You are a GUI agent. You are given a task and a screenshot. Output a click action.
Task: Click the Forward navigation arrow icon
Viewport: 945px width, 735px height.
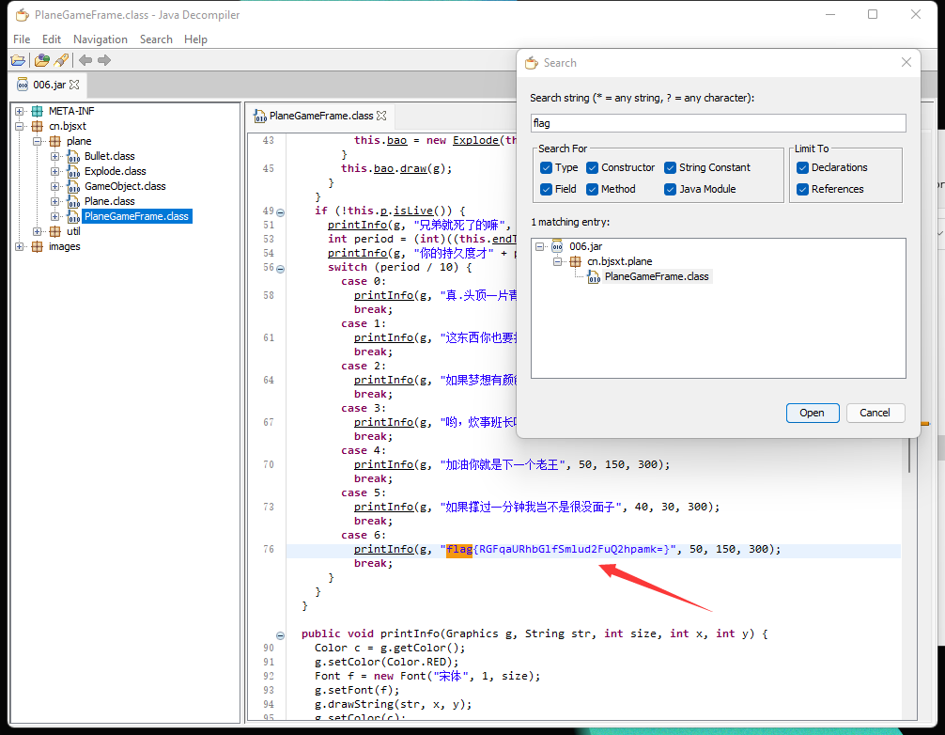point(104,60)
